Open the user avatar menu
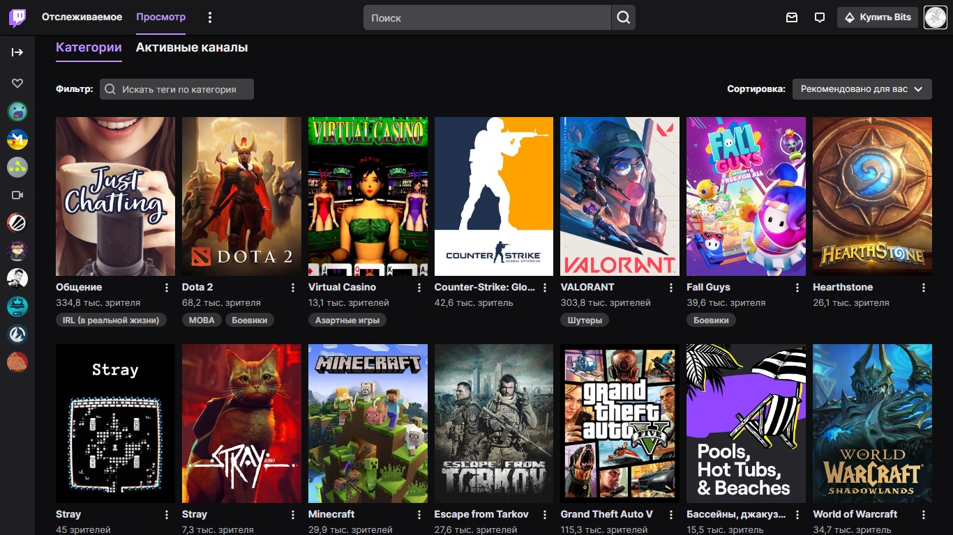Image resolution: width=953 pixels, height=535 pixels. (935, 17)
